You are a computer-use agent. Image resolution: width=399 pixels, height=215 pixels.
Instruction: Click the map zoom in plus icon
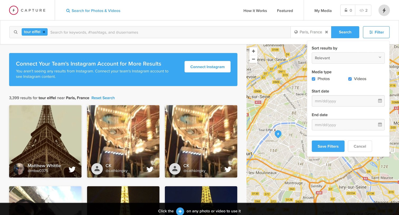pos(253,51)
